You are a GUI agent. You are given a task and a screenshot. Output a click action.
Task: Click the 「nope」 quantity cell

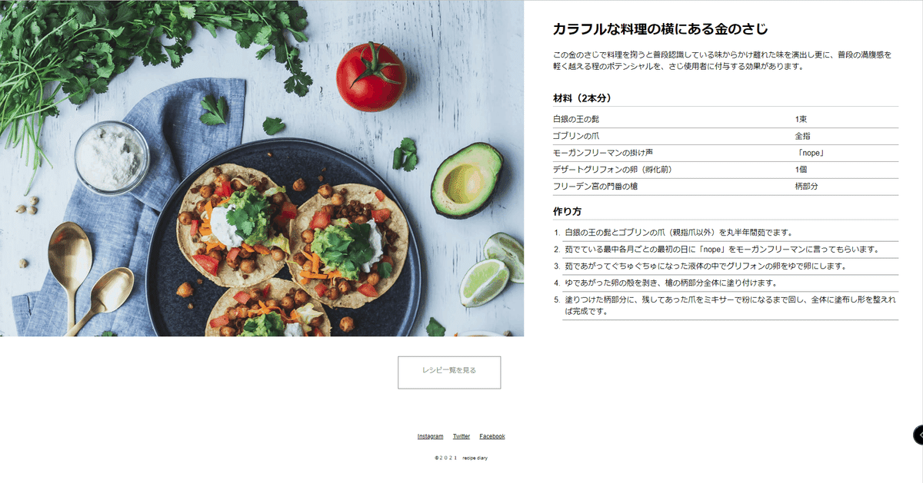click(x=811, y=154)
